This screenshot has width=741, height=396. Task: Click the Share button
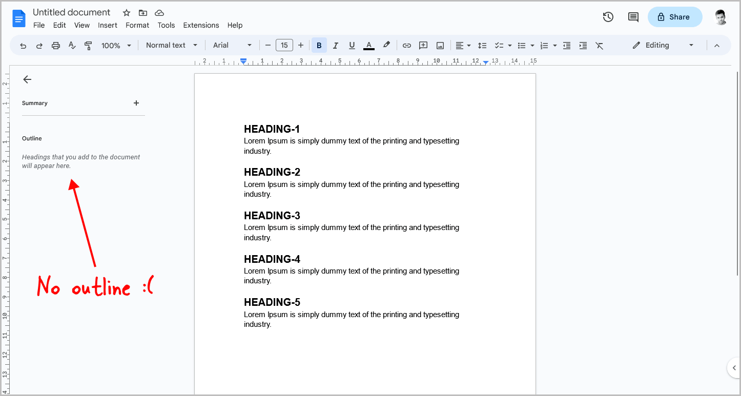[x=675, y=17]
